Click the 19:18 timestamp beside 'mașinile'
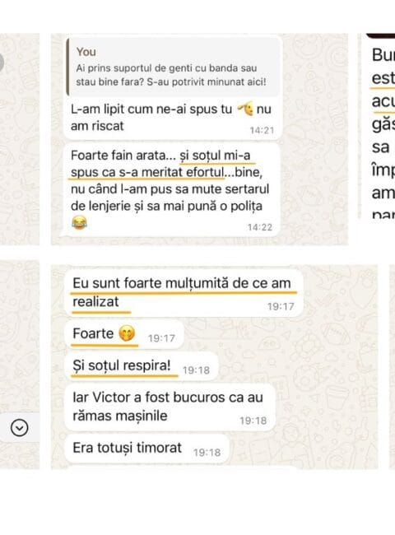The height and width of the screenshot is (535, 395). click(x=253, y=421)
